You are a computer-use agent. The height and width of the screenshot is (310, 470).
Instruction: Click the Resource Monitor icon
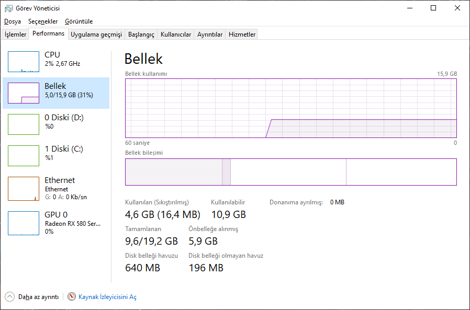[72, 296]
